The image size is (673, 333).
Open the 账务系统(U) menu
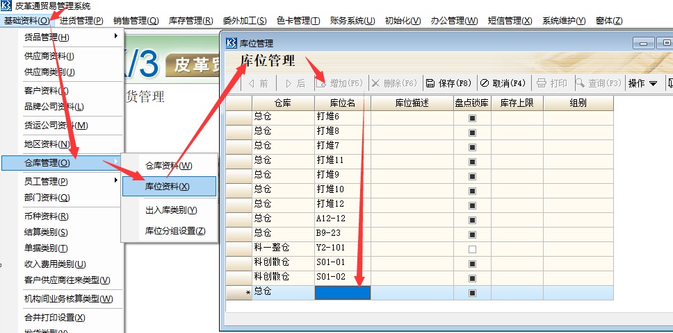[352, 21]
